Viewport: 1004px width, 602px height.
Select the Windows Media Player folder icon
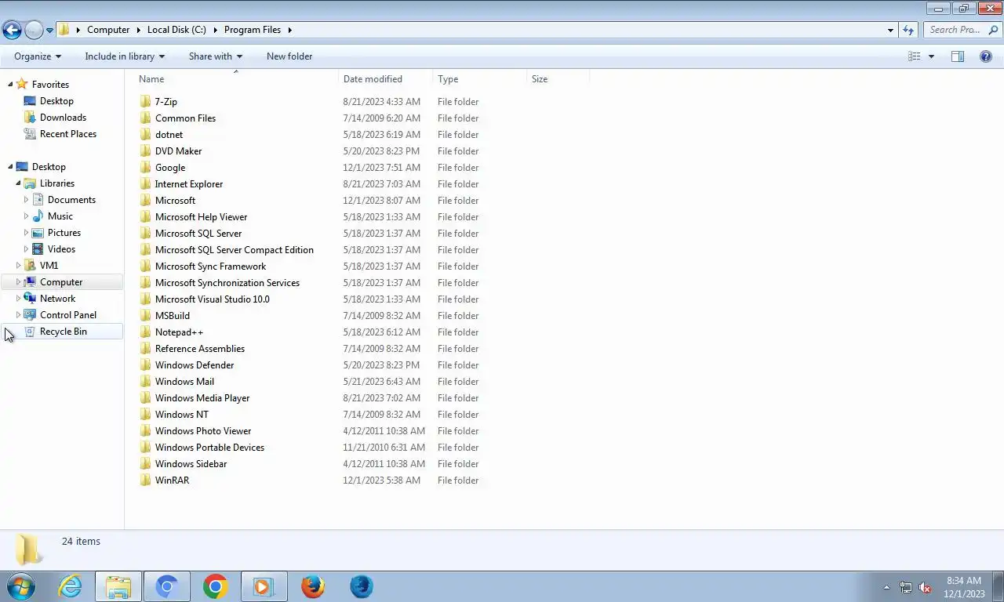[145, 398]
